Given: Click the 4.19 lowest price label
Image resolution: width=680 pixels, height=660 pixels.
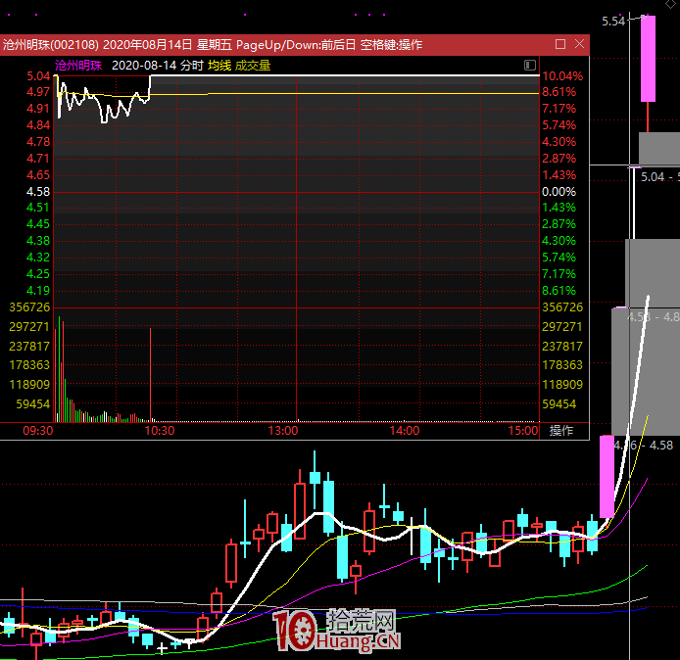Looking at the screenshot, I should 38,291.
